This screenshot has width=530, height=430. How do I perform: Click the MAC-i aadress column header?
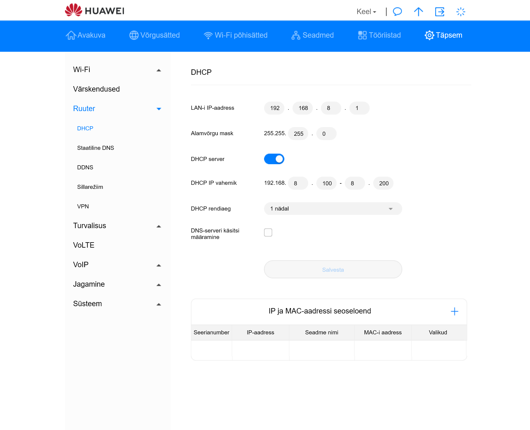[x=383, y=332]
